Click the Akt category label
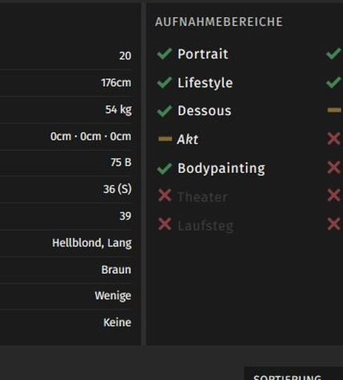Viewport: 343px width, 380px height. click(188, 140)
